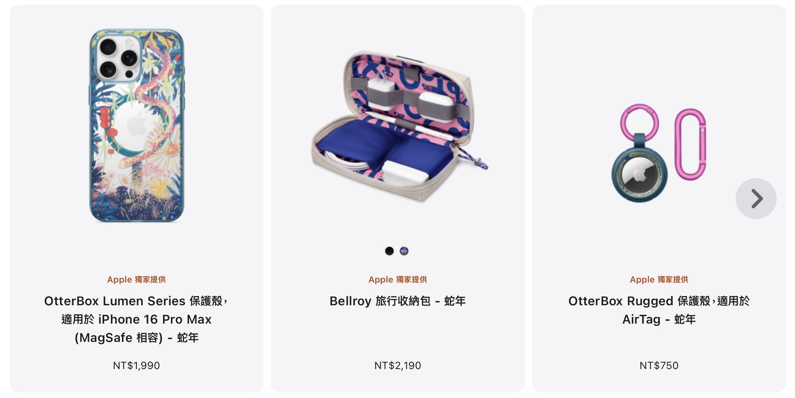This screenshot has height=398, width=795.
Task: Click the next arrow chevron button
Action: (x=756, y=199)
